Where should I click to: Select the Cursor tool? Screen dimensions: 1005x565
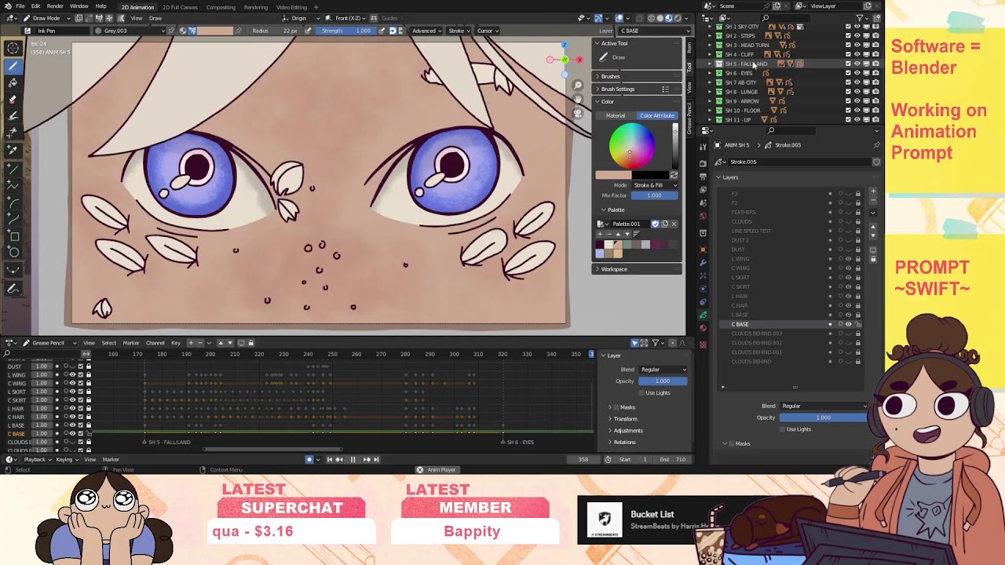(x=13, y=49)
